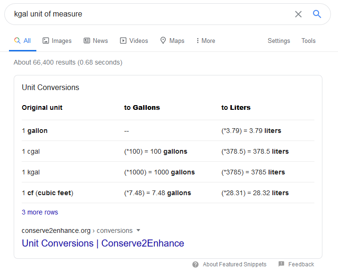Viewport: 338px width, 272px height.
Task: Switch to the Videos tab
Action: (x=138, y=41)
